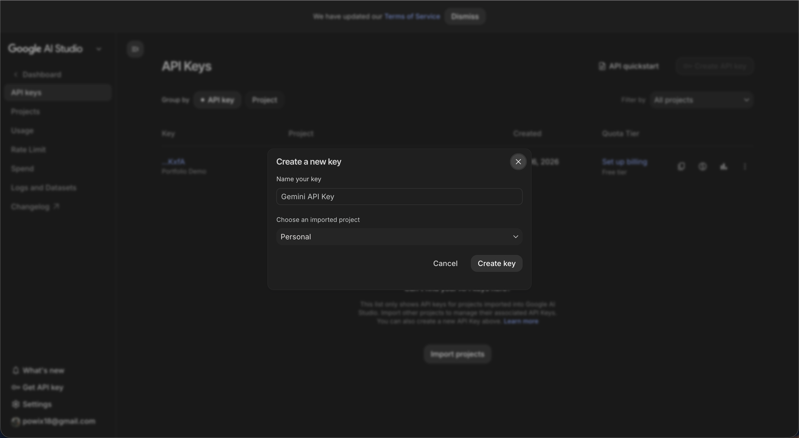Open Settings gear in sidebar
Screen dimensions: 799x438
(x=16, y=404)
